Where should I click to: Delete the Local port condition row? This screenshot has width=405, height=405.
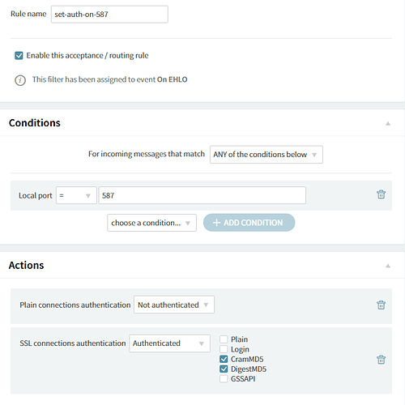[381, 194]
